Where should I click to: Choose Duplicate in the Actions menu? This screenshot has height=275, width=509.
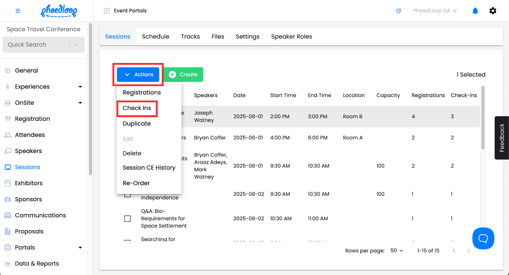point(137,124)
